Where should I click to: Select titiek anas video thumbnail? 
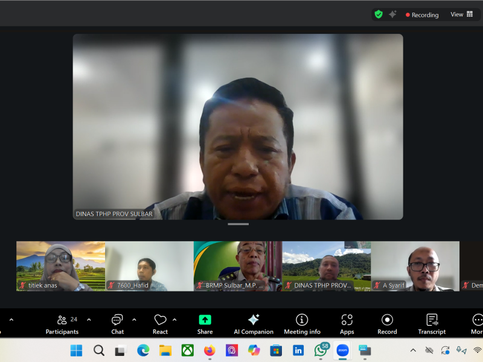(60, 266)
